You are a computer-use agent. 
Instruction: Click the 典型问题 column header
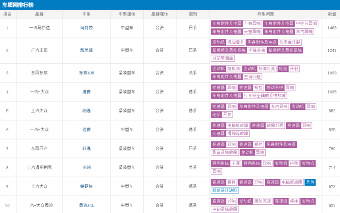tap(265, 14)
